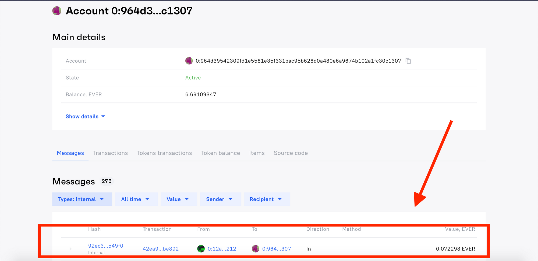Open Tokens transactions tab
Image resolution: width=538 pixels, height=261 pixels.
click(164, 153)
